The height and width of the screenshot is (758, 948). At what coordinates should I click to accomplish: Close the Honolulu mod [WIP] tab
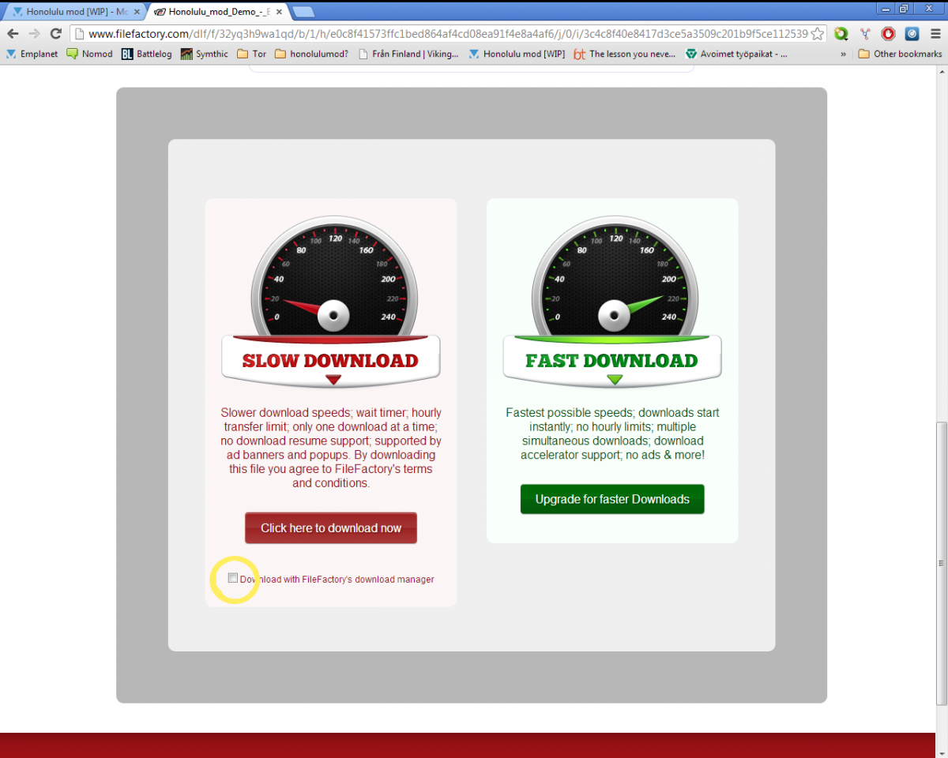click(136, 12)
